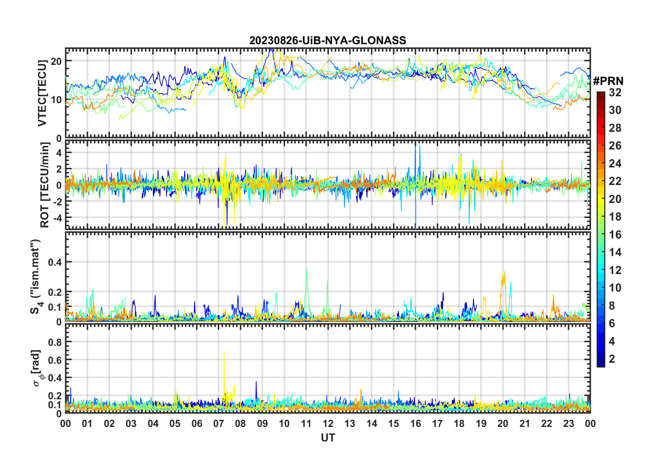Click the S4 ("ism.mat") y-axis label
This screenshot has height=459, width=656.
click(x=36, y=276)
